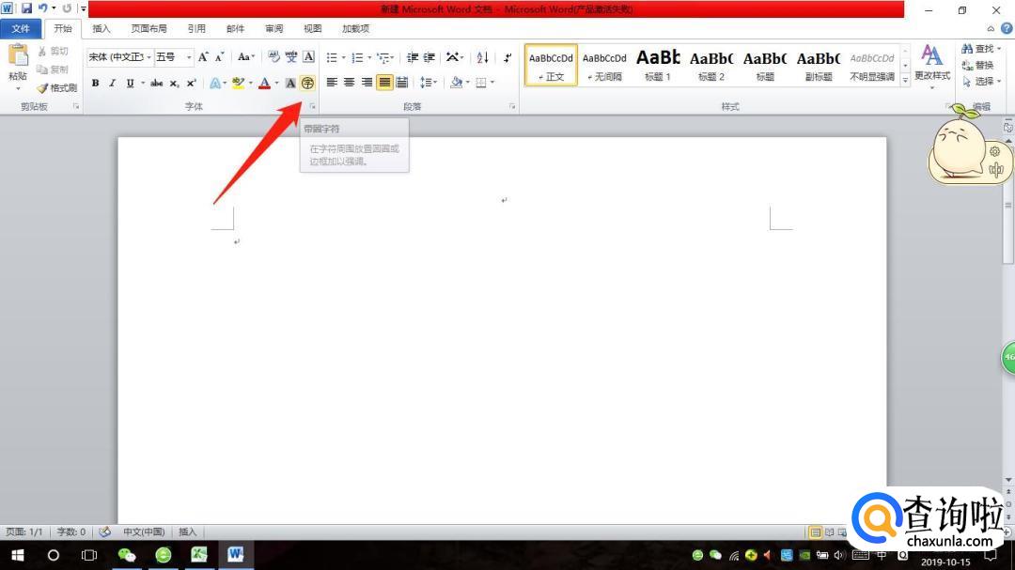Open the File tab

(21, 28)
